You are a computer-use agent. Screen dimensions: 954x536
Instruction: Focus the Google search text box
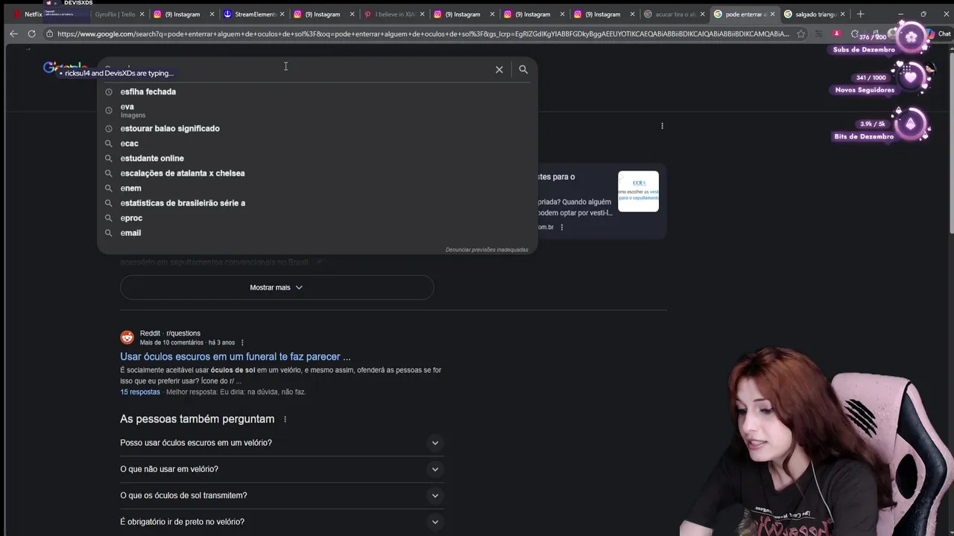(298, 69)
